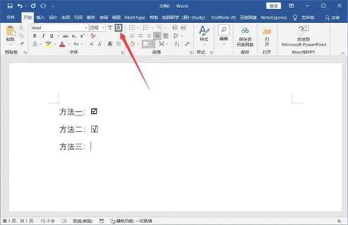Open the ribbon display options button
The image size is (348, 225).
tap(291, 6)
